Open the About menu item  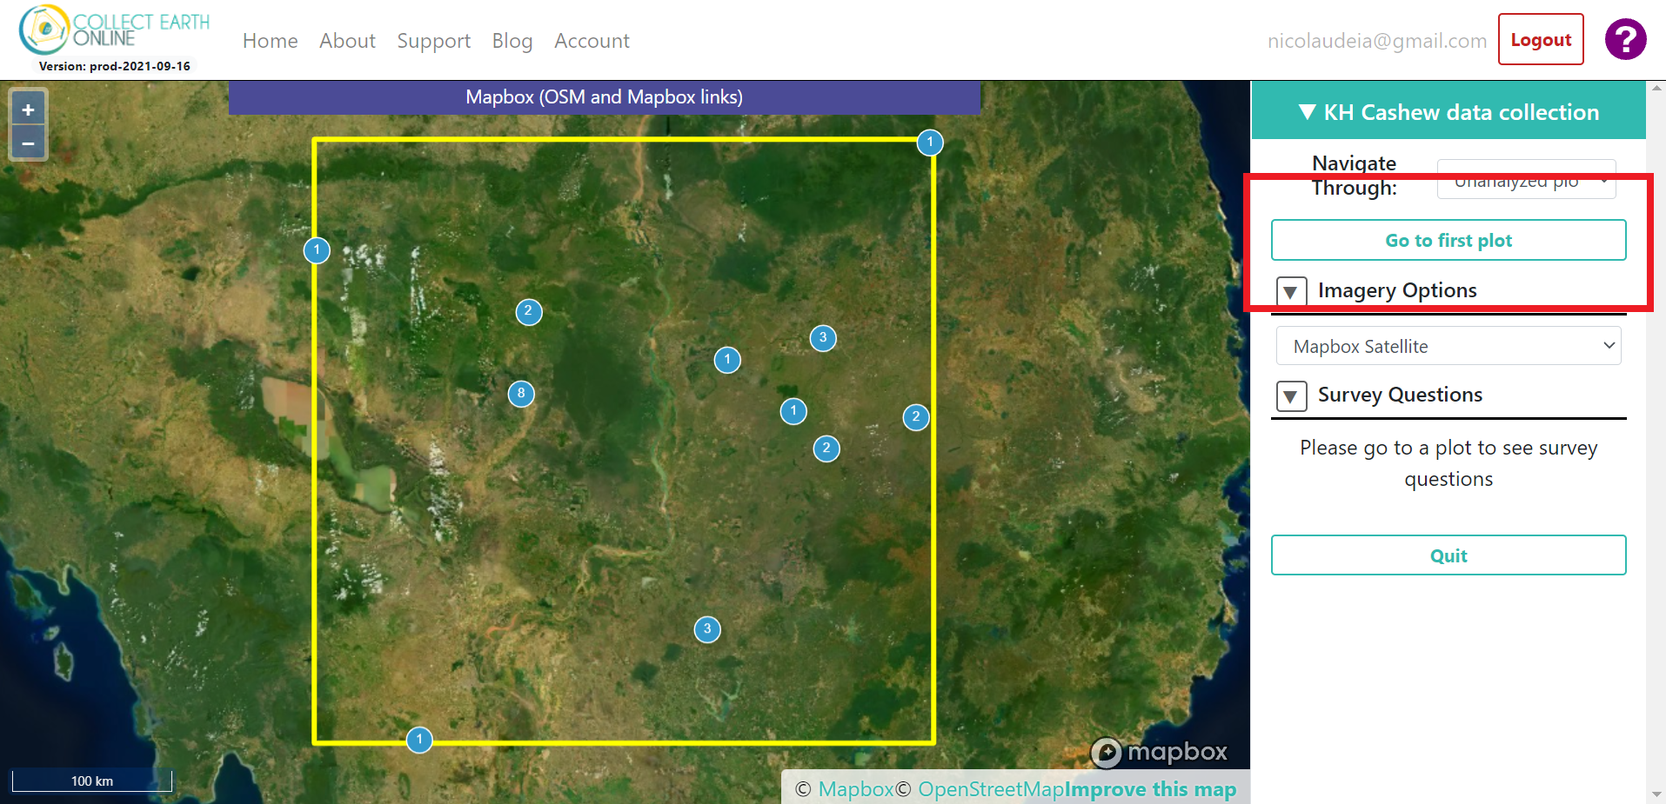pos(347,41)
